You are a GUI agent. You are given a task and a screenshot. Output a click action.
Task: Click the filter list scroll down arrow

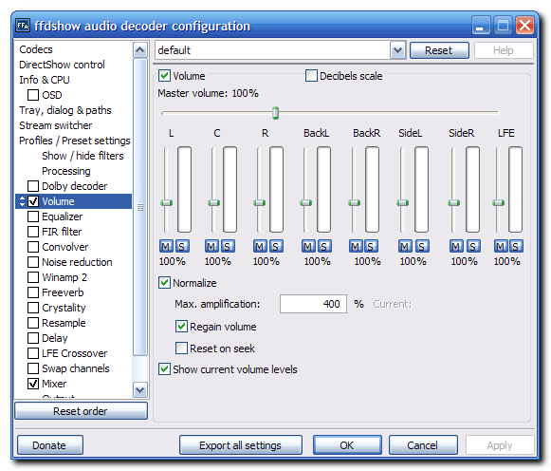pyautogui.click(x=139, y=389)
